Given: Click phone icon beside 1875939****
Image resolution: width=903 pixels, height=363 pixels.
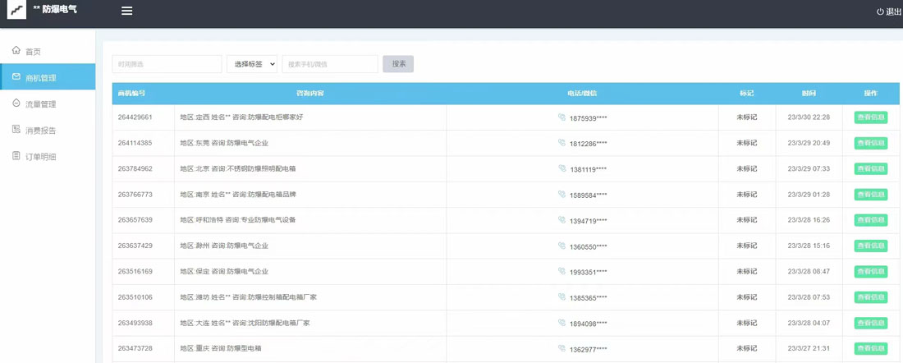Looking at the screenshot, I should [x=562, y=117].
